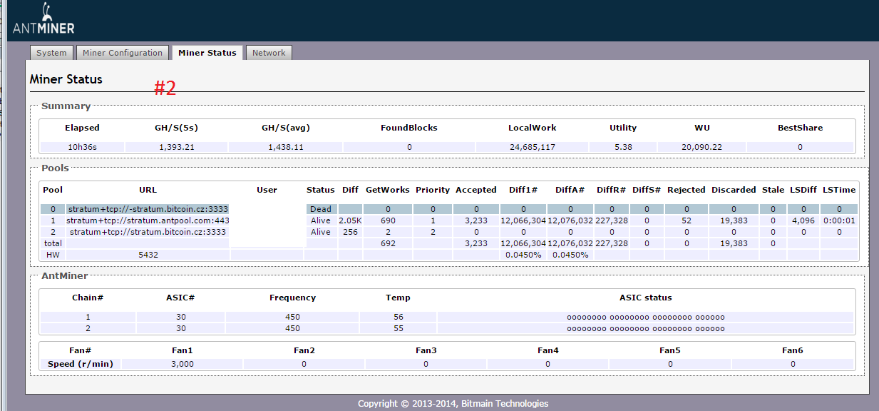Select stratum.antpool.com:443 pool URL
This screenshot has height=411, width=879.
[x=148, y=220]
